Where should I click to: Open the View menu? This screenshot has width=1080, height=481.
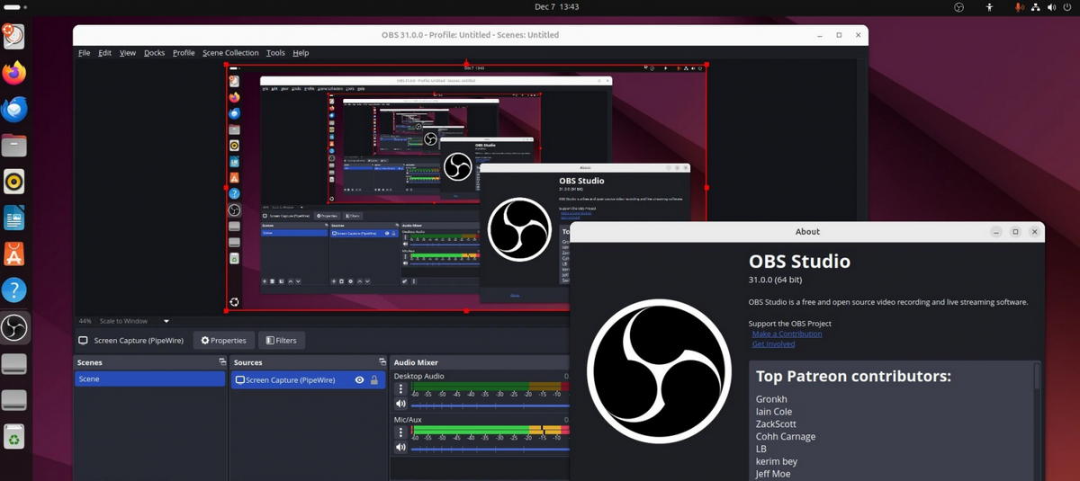pos(128,53)
